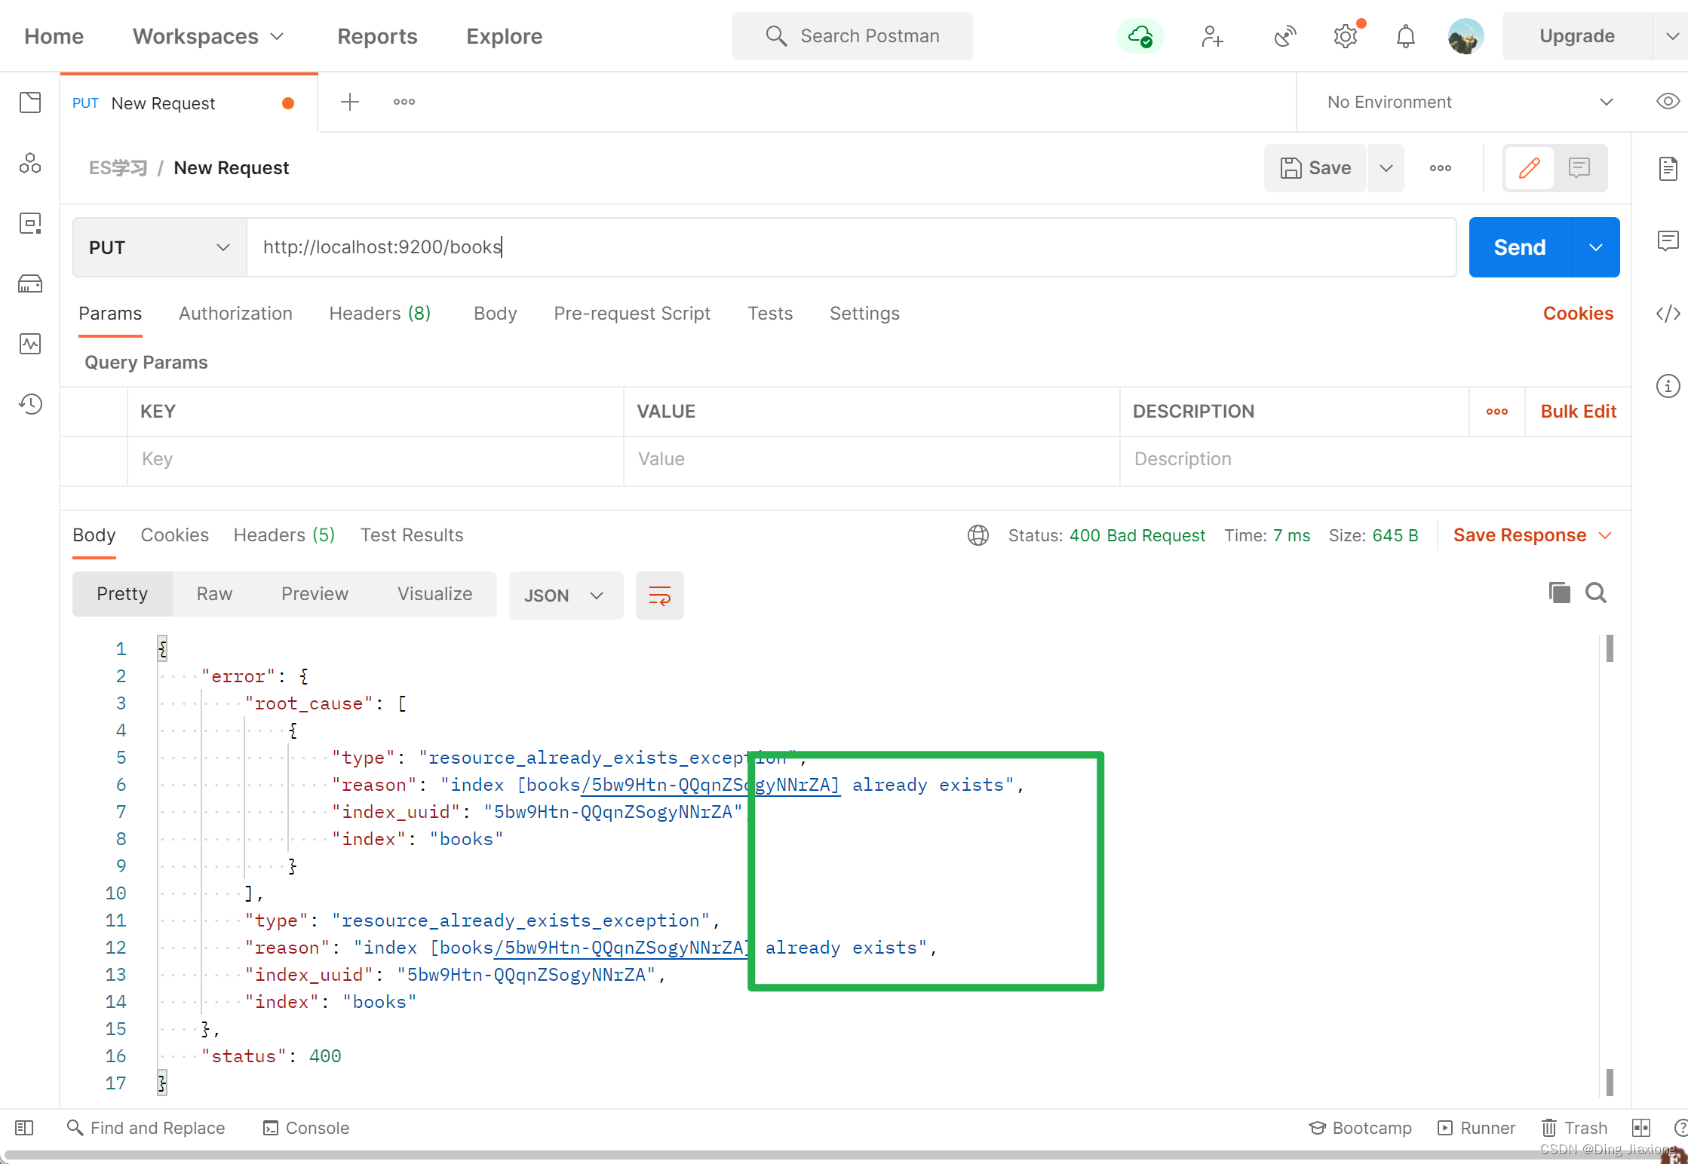
Task: Toggle the bottom-left sidebar panel icon
Action: pos(24,1128)
